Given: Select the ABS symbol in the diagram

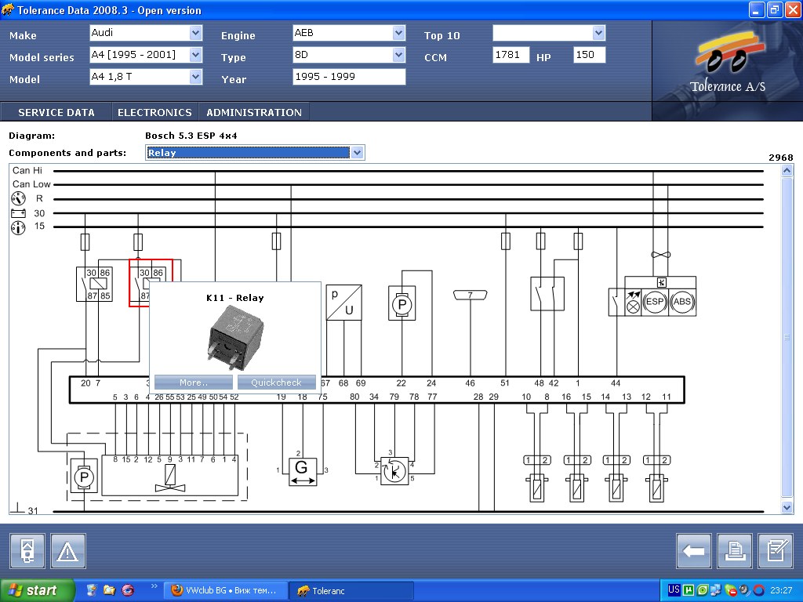Looking at the screenshot, I should pos(682,302).
